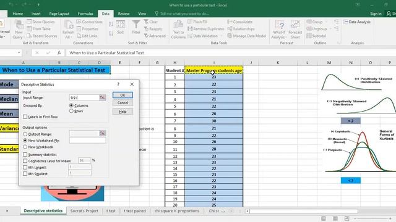Click the horizontal sheet scrollbar
This screenshot has width=396, height=222.
pyautogui.click(x=304, y=211)
